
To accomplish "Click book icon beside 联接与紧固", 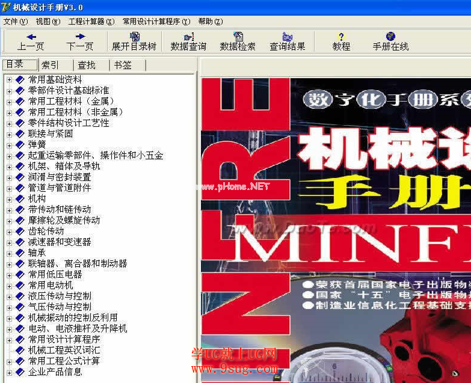I will 20,134.
